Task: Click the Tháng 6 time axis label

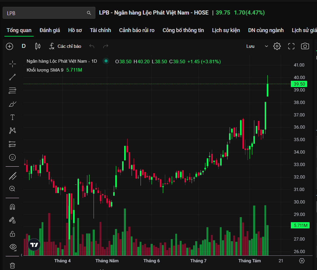Action: [x=152, y=261]
